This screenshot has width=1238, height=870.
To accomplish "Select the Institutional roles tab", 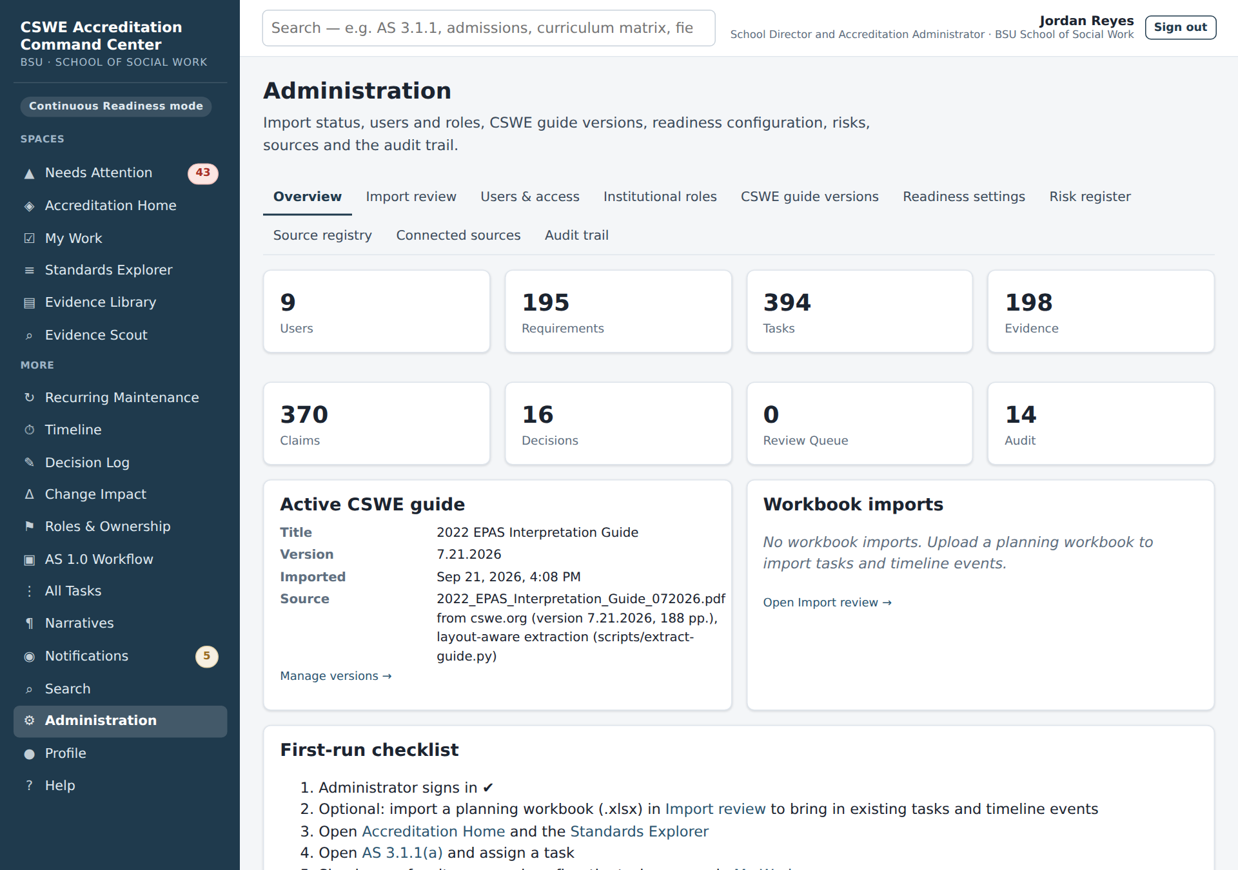I will [660, 197].
